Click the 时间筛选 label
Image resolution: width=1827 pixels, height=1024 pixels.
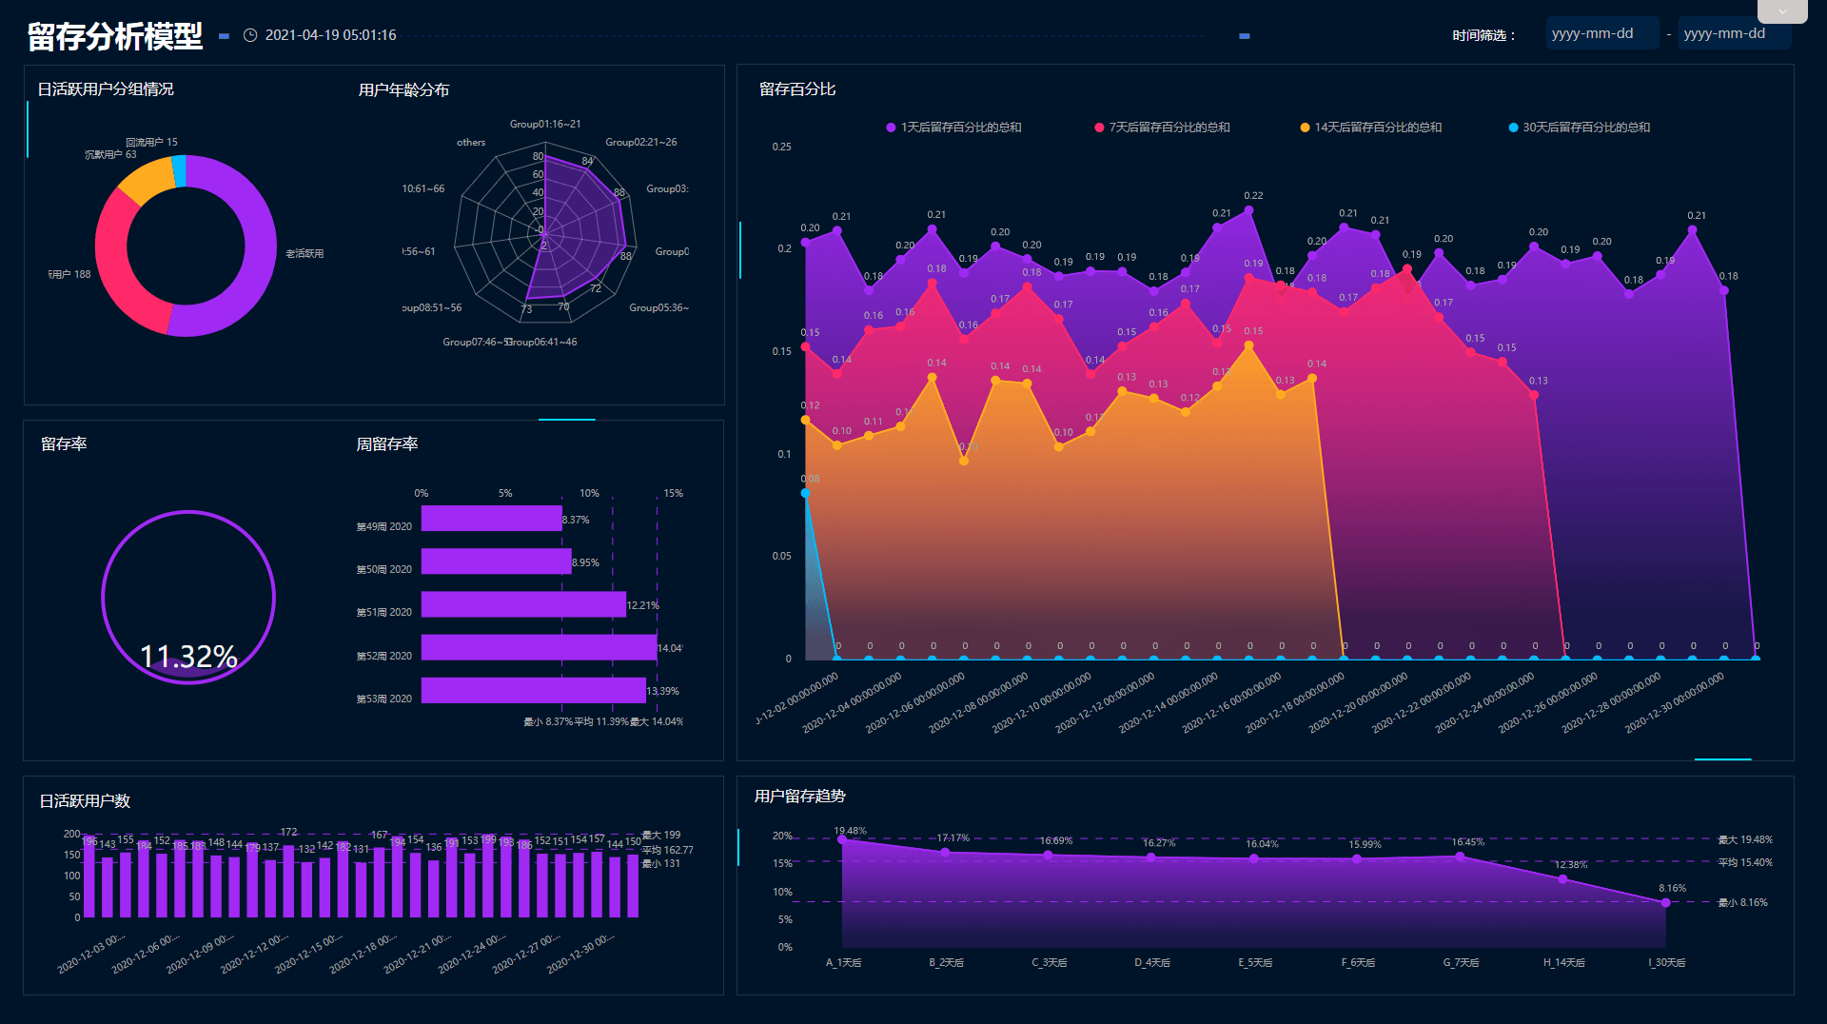pos(1483,35)
